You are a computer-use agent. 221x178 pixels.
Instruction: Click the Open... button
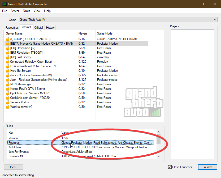[x=13, y=167]
